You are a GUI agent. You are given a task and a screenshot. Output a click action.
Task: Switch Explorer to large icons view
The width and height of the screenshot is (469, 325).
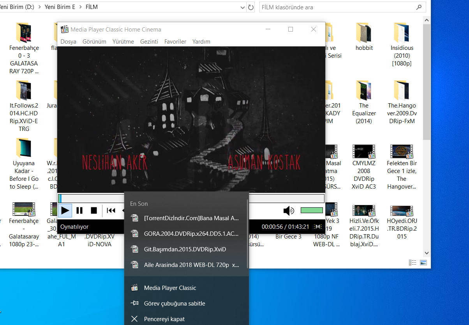click(423, 263)
